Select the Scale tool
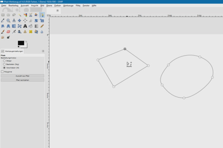Image resolution: width=223 pixels, height=148 pixels. click(x=42, y=21)
